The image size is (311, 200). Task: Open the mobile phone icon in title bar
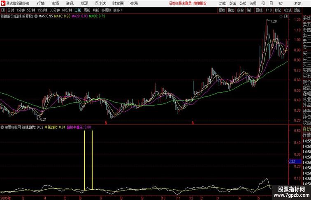point(271,3)
